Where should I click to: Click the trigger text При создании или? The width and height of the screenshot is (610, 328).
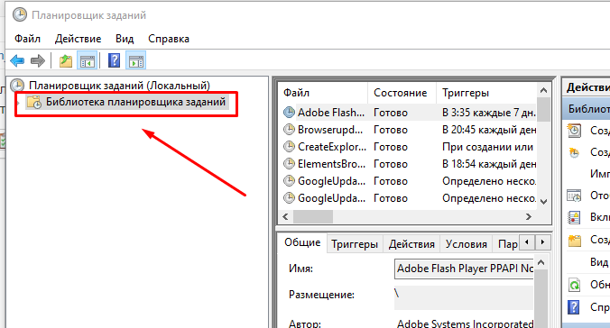click(x=487, y=147)
